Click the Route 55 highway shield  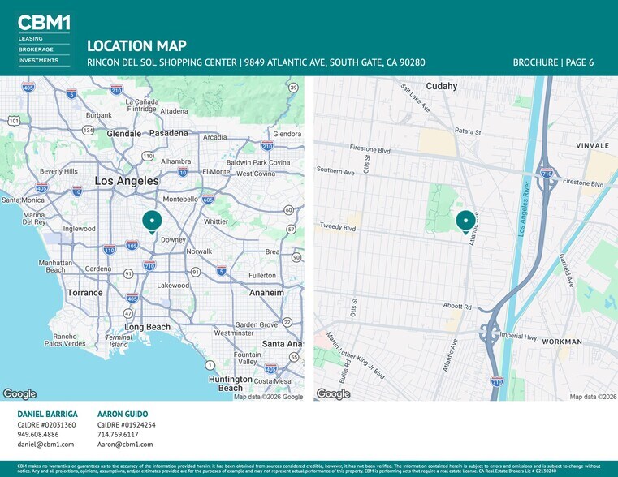click(294, 357)
